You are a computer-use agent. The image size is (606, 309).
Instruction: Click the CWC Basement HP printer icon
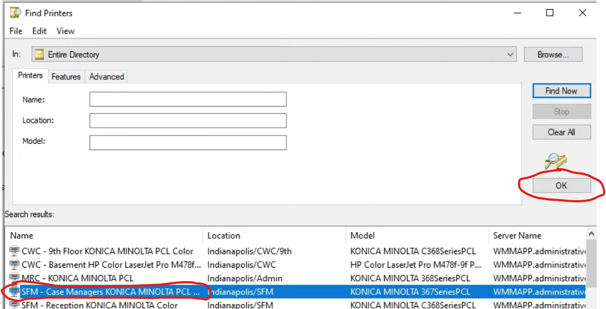point(14,265)
